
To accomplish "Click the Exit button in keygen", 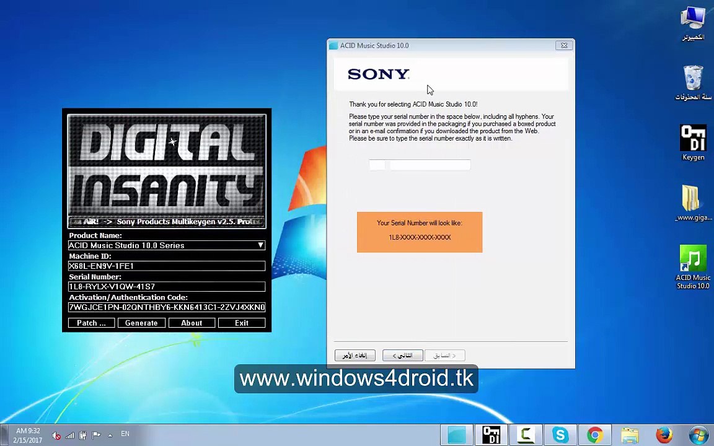I will click(x=242, y=323).
